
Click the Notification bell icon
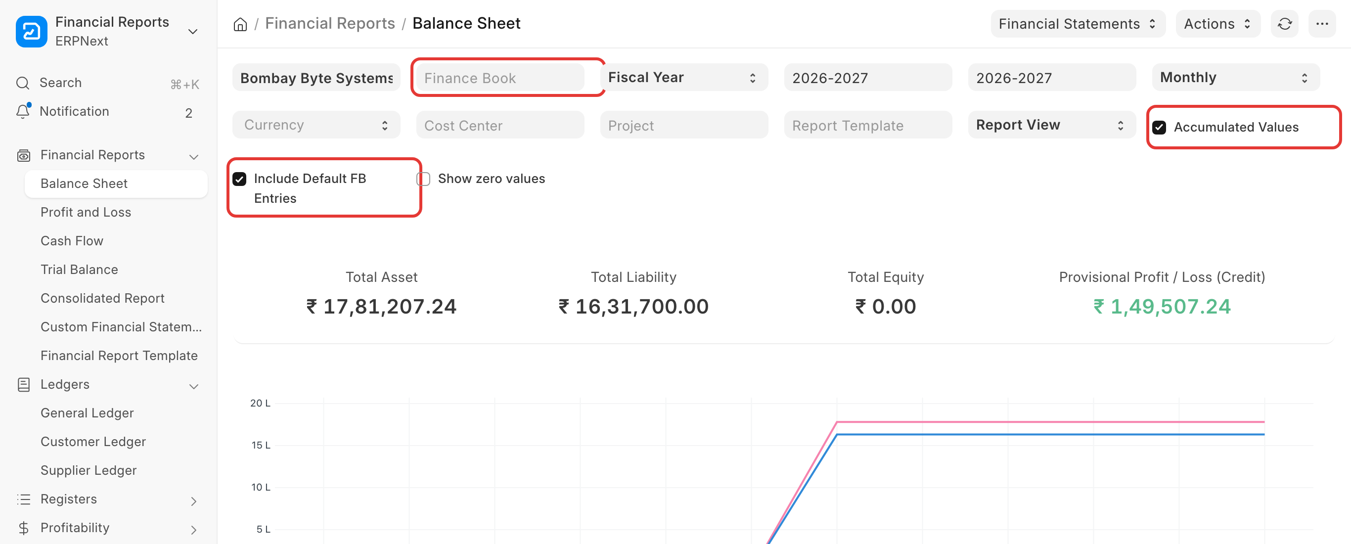(23, 111)
